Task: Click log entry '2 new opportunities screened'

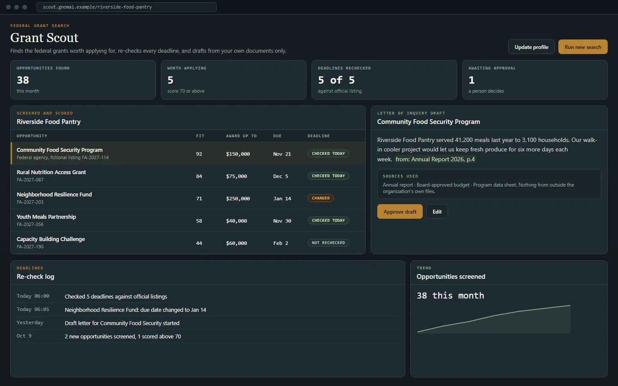Action: [x=123, y=336]
